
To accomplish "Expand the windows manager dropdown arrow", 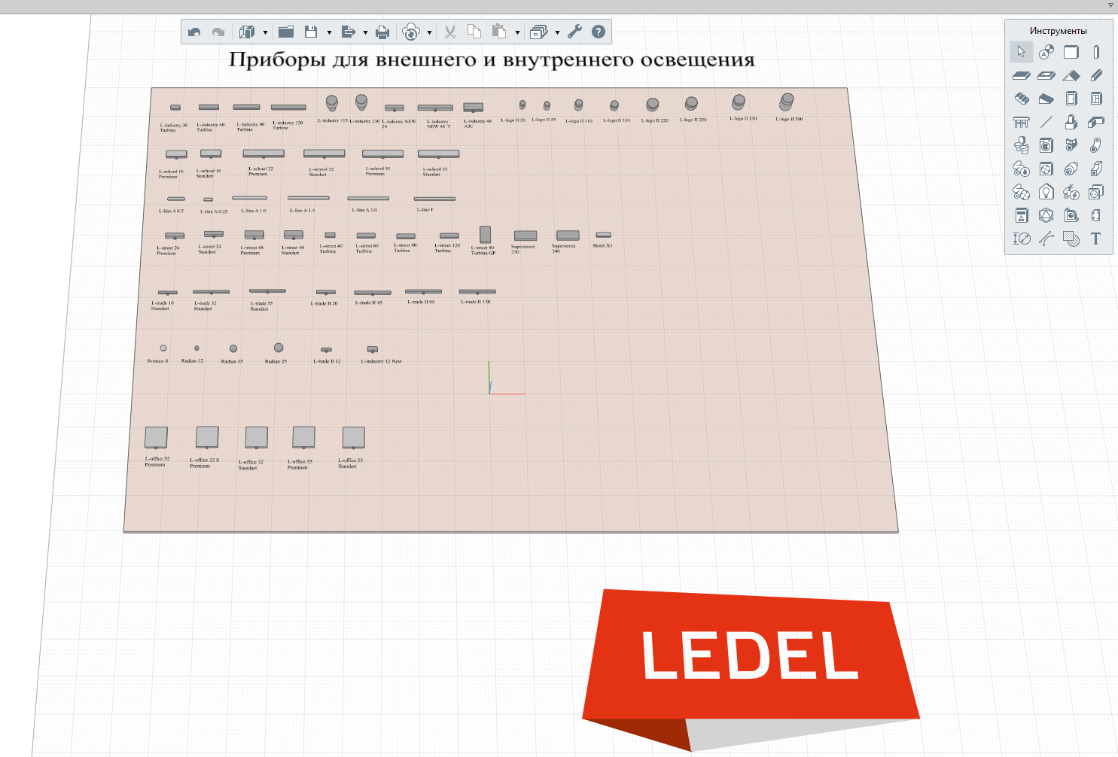I will [557, 32].
